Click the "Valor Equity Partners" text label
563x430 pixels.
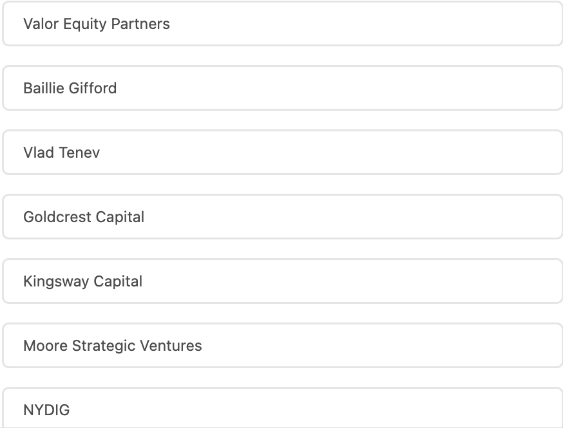coord(97,24)
